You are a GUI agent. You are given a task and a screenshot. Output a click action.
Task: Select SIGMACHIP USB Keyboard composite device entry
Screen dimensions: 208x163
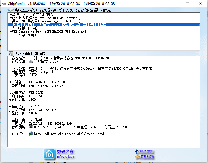[x=50, y=32]
